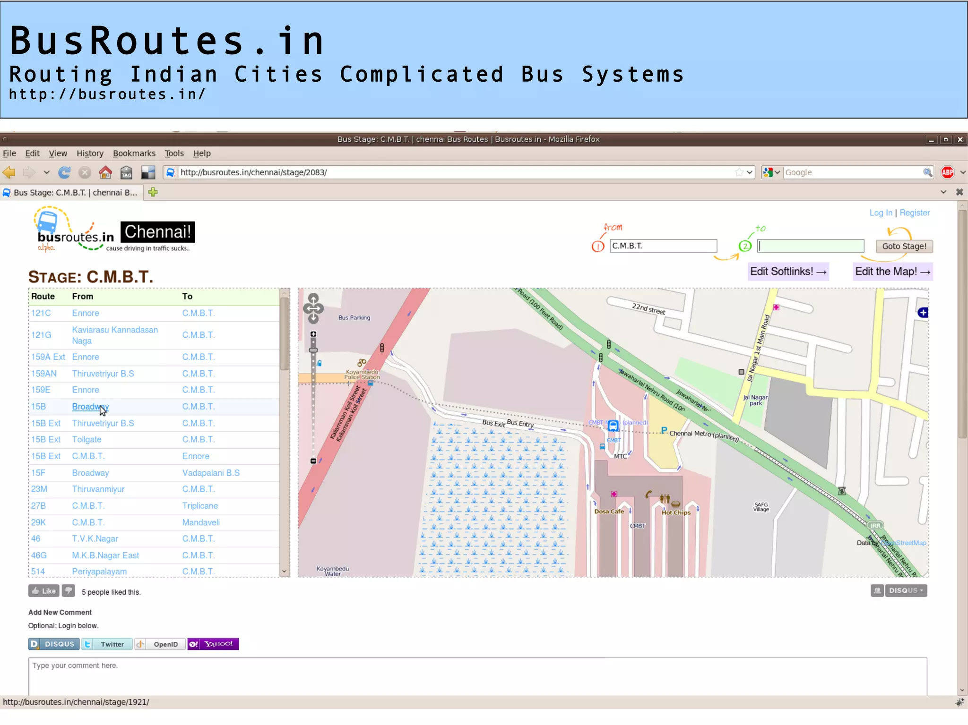This screenshot has height=725, width=968.
Task: Click the browser Forward arrow button
Action: coord(29,172)
